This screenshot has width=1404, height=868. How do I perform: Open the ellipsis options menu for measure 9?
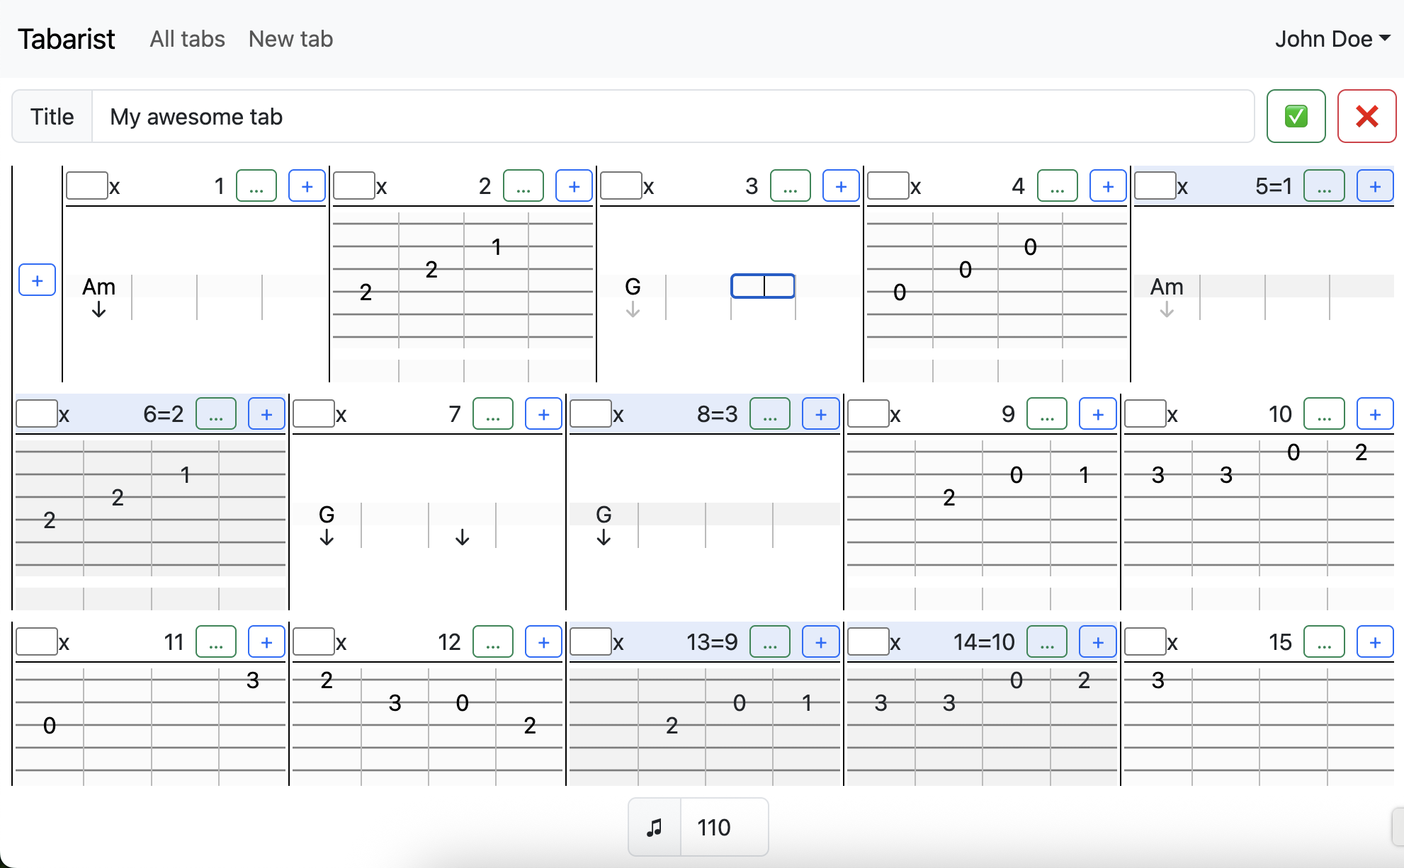click(1046, 414)
